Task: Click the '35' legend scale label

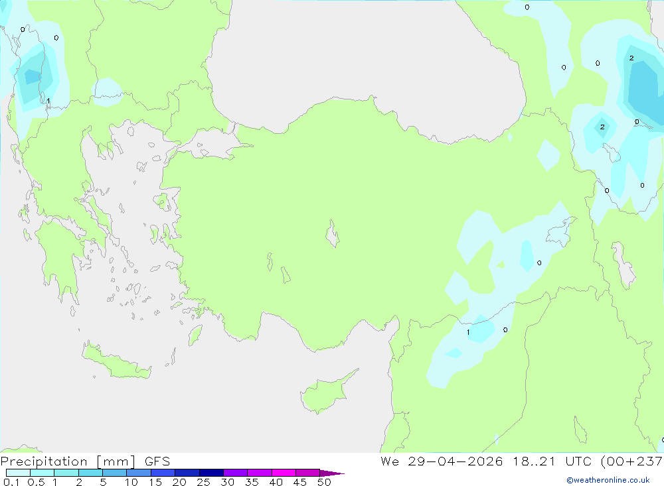Action: 252,482
